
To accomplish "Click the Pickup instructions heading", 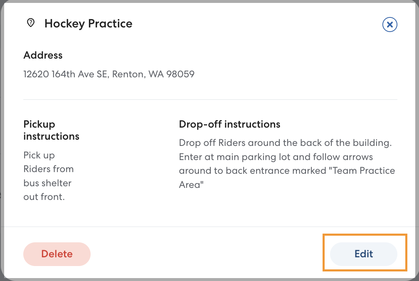I will 51,130.
